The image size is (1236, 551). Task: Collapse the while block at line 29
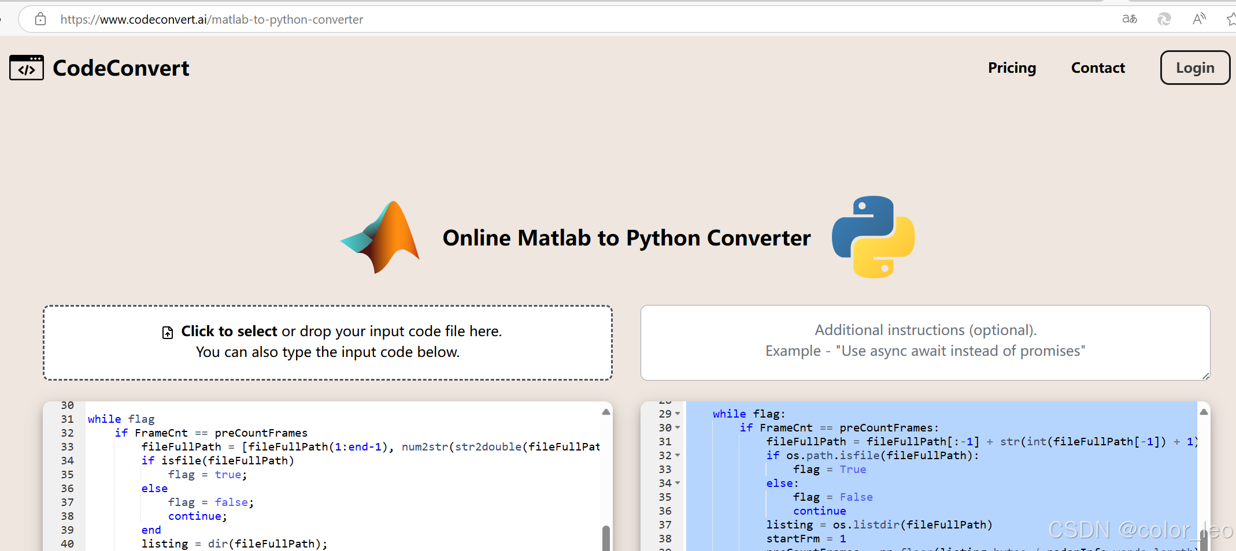coord(677,414)
